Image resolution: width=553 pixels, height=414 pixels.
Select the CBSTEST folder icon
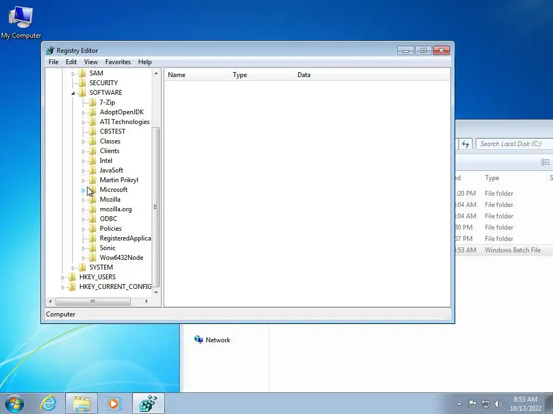pyautogui.click(x=92, y=132)
